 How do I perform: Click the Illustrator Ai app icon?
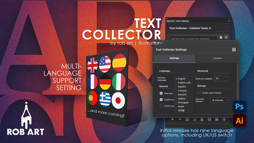pyautogui.click(x=239, y=120)
